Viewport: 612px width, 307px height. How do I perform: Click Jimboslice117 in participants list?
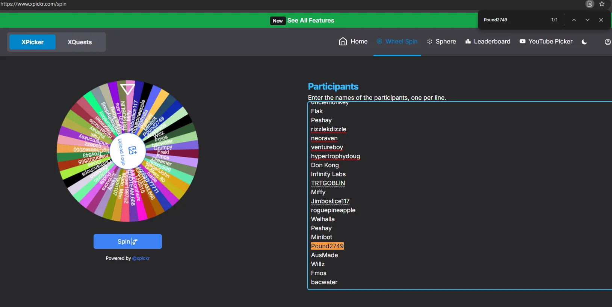point(330,201)
